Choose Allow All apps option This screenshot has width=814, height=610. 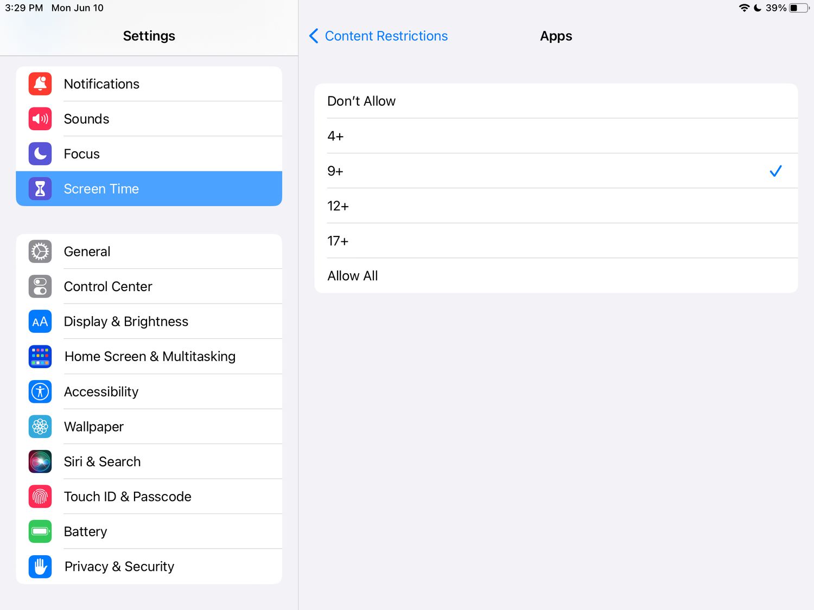tap(556, 276)
